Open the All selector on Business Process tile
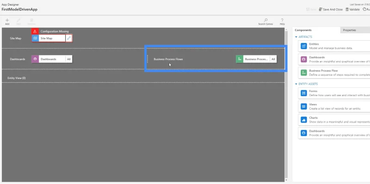Image resolution: width=370 pixels, height=184 pixels. point(273,59)
